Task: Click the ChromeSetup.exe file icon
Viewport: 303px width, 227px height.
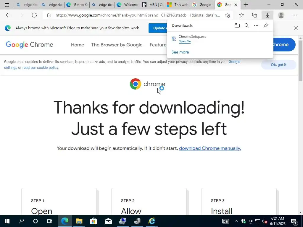Action: pyautogui.click(x=174, y=39)
